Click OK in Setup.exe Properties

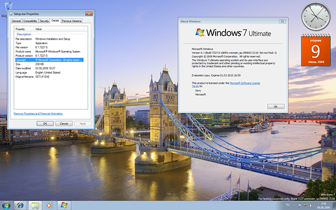45,124
